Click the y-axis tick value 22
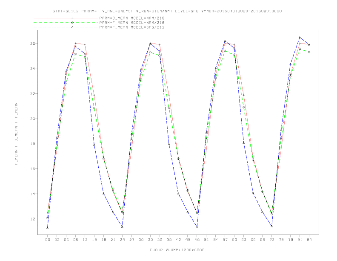This screenshot has height=261, width=337. (x=33, y=94)
